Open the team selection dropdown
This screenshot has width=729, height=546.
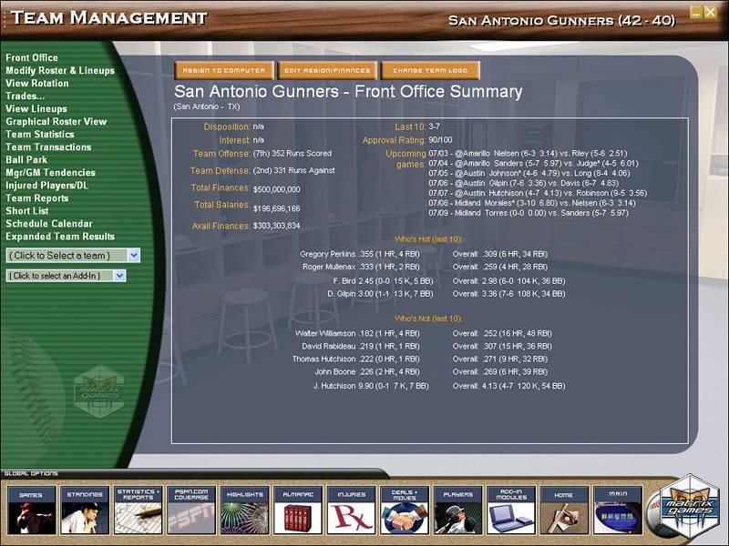click(73, 256)
